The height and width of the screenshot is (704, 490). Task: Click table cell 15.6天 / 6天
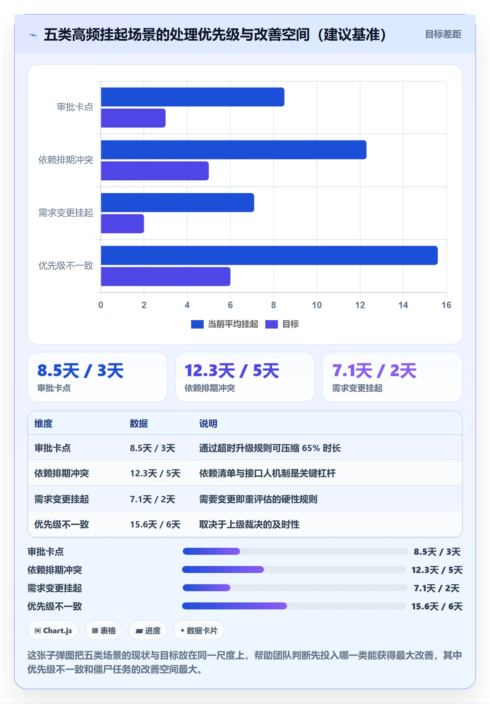(x=155, y=524)
